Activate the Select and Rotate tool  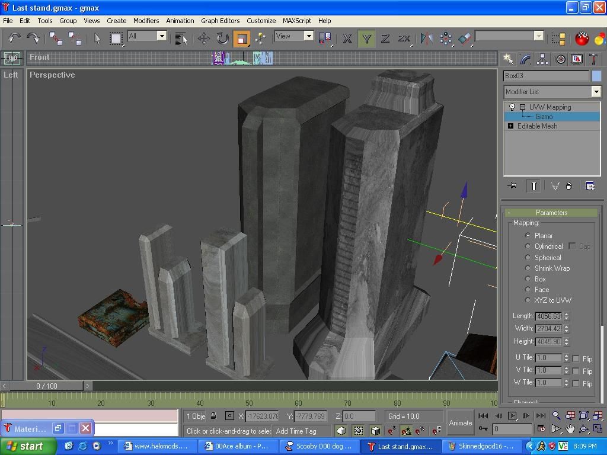pos(223,39)
